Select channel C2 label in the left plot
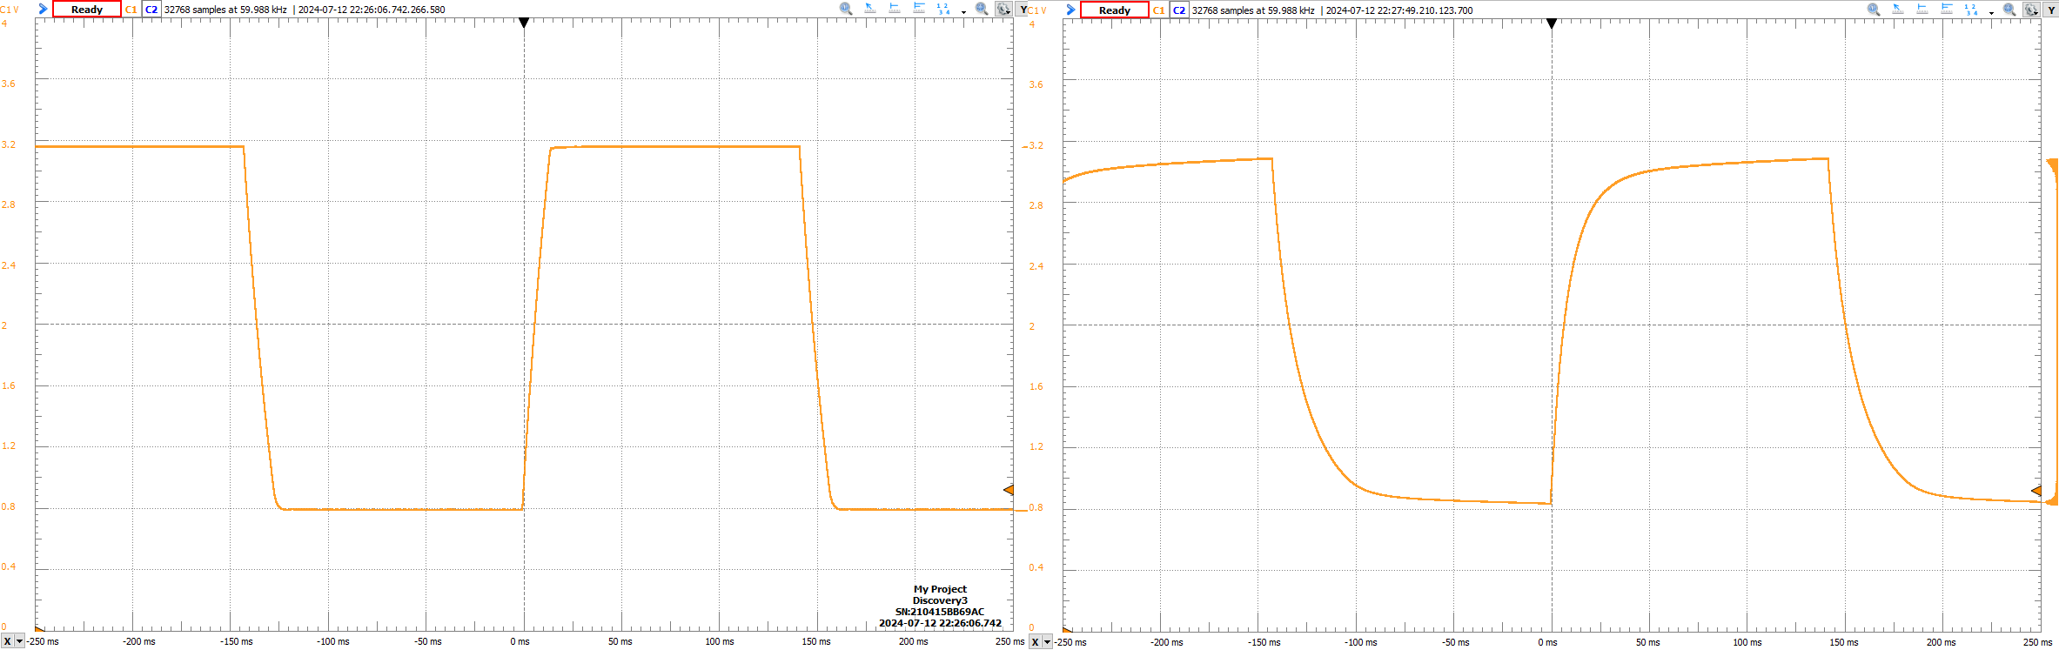 point(151,10)
